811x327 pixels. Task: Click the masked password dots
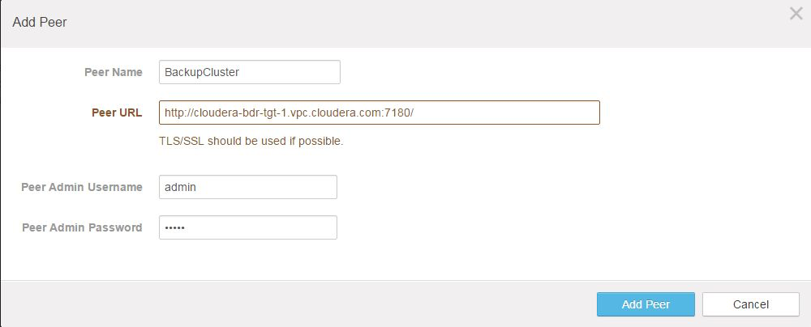(x=174, y=227)
